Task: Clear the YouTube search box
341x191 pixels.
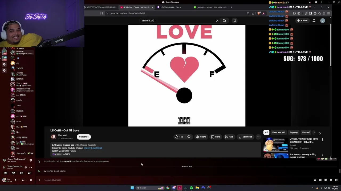Action: [217, 20]
